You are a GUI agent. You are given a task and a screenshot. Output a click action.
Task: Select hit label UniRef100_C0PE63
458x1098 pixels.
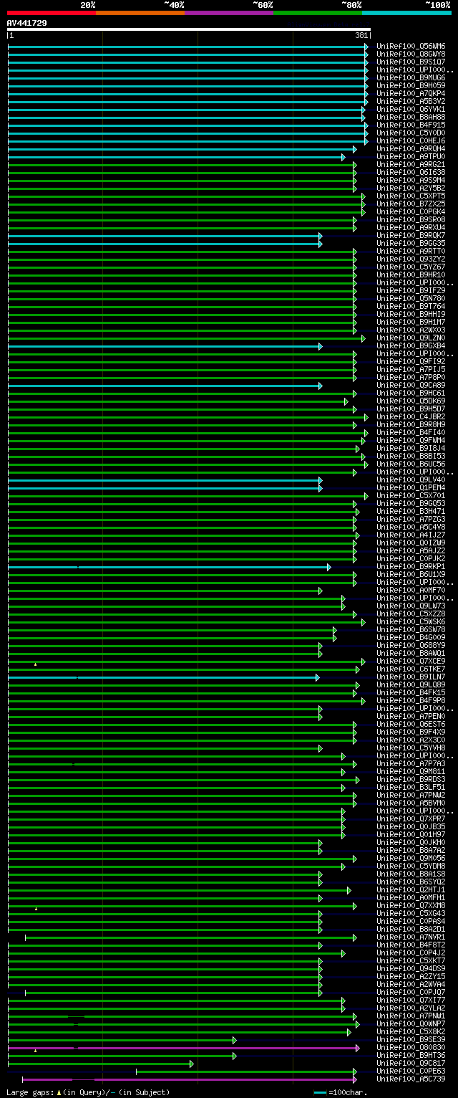(411, 1071)
